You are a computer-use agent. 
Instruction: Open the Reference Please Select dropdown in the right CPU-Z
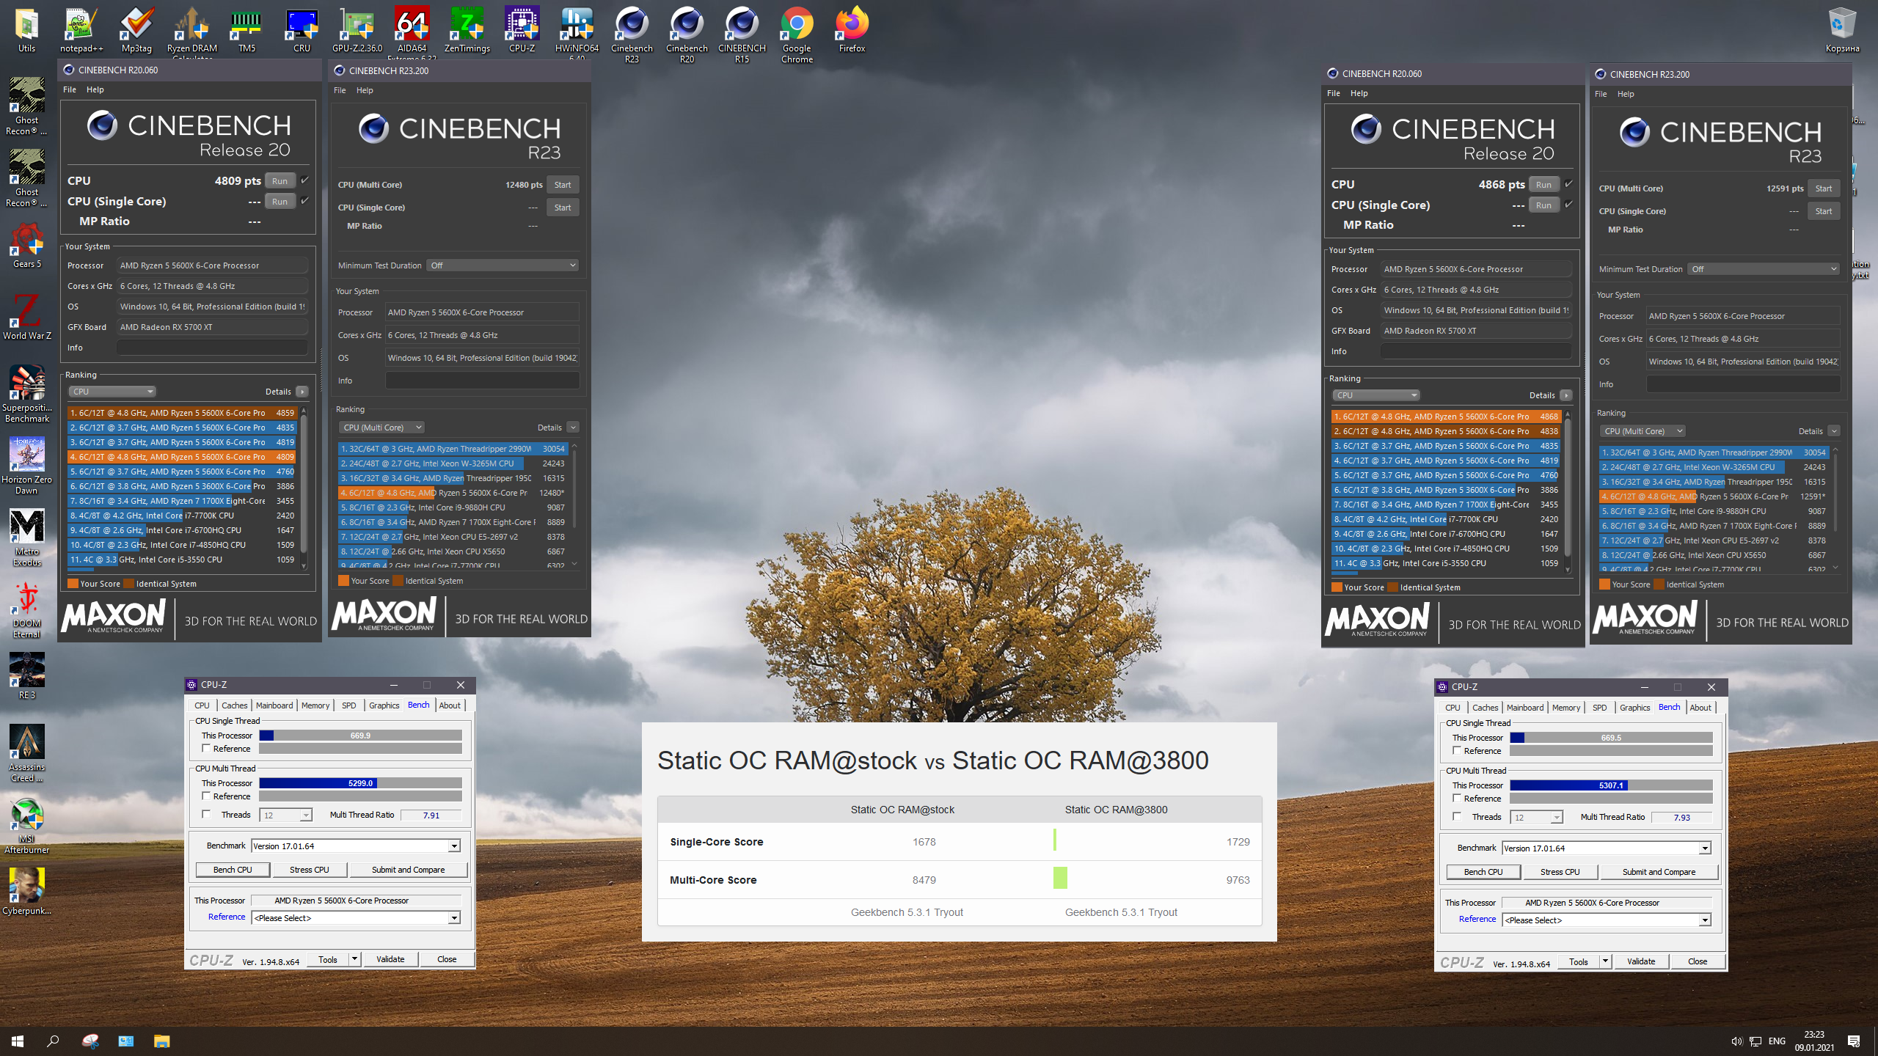coord(1704,920)
